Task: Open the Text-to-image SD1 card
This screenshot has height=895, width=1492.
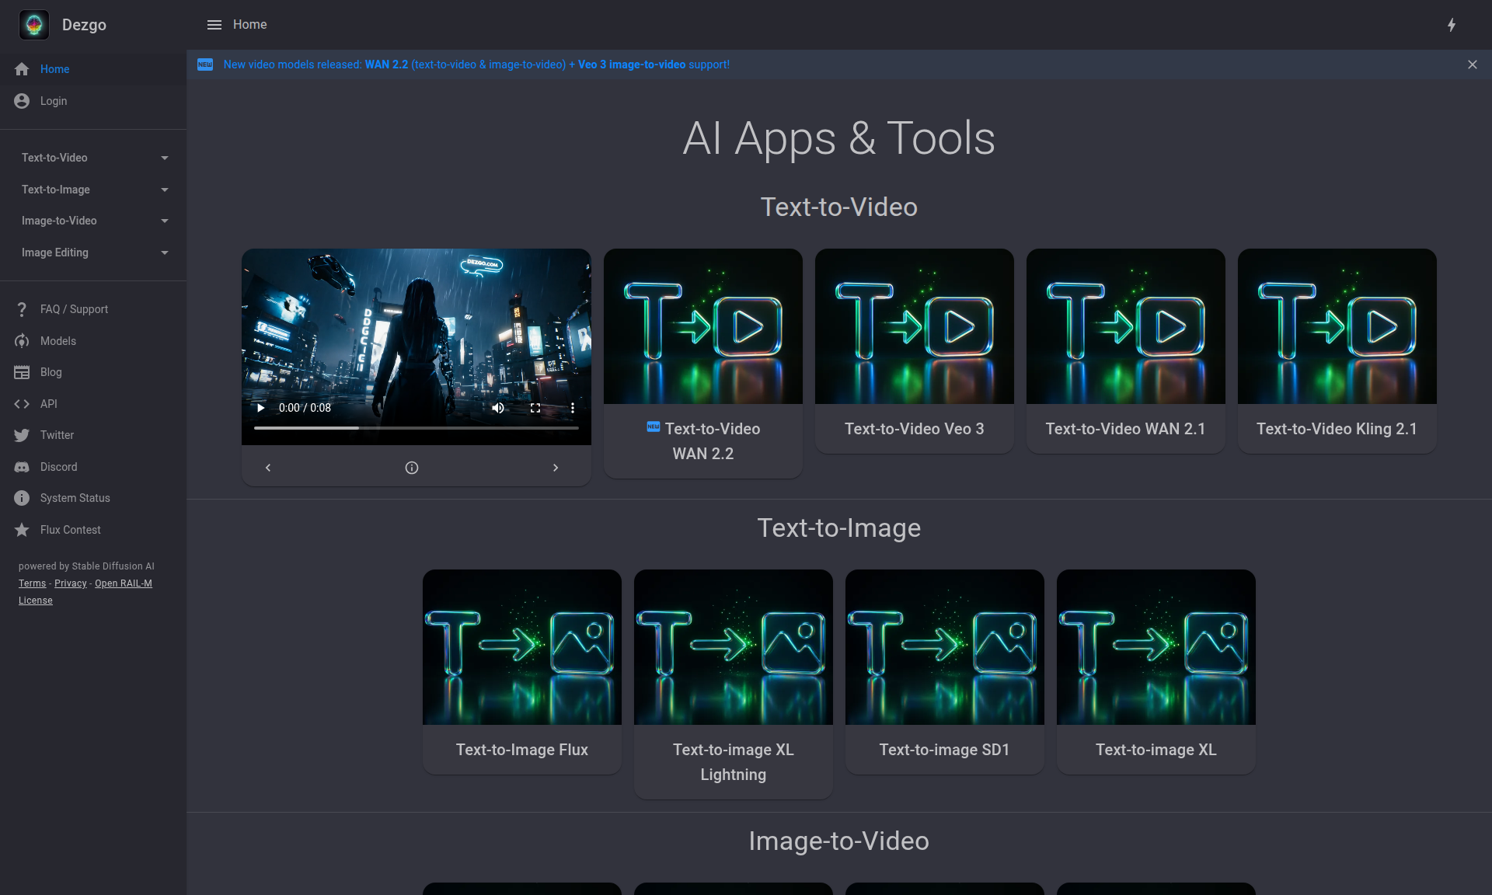Action: 945,672
